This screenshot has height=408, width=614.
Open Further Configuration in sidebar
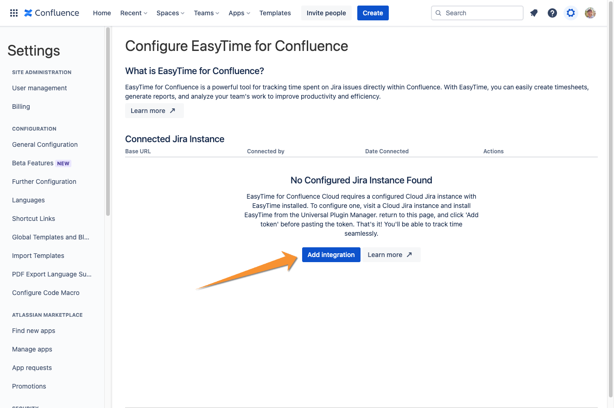[44, 182]
